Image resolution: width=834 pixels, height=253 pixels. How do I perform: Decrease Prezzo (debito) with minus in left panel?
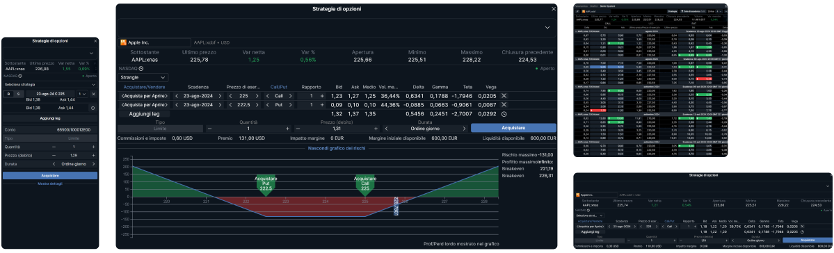pyautogui.click(x=54, y=155)
